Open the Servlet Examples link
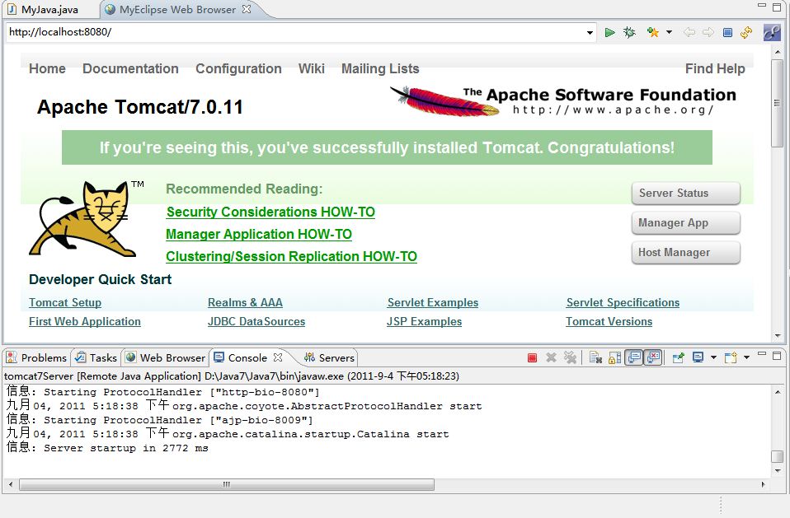Viewport: 790px width, 518px height. pos(433,303)
